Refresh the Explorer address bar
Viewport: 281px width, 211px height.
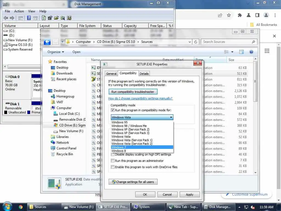point(196,42)
